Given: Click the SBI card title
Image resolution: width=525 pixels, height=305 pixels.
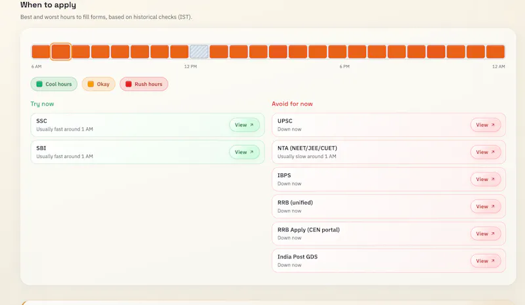Looking at the screenshot, I should (41, 148).
